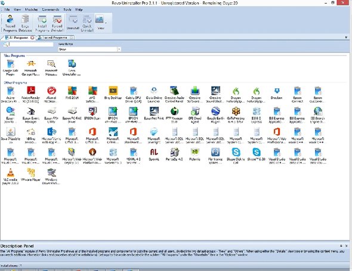Toggle the Description Panel pin button
This screenshot has height=271, width=352.
click(341, 246)
